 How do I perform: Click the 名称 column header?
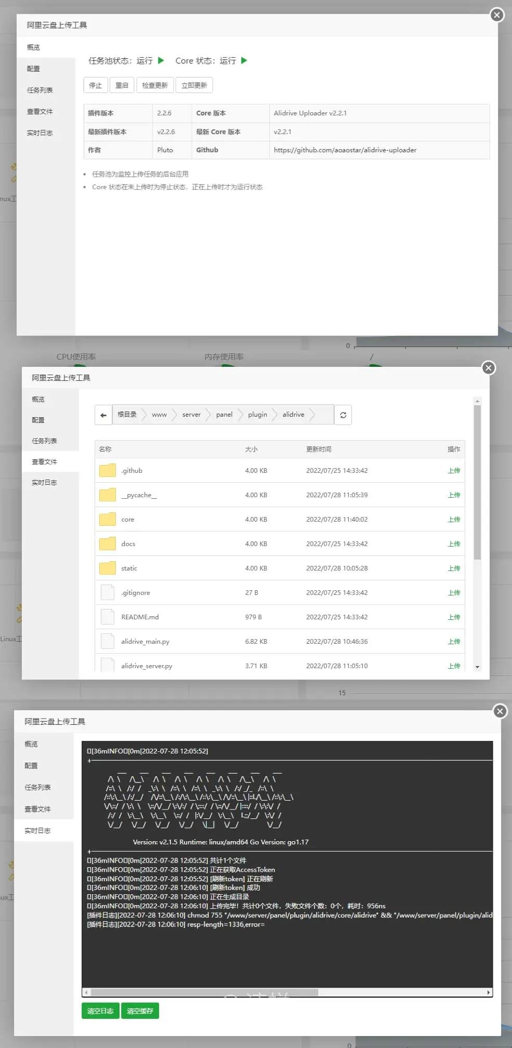click(105, 449)
